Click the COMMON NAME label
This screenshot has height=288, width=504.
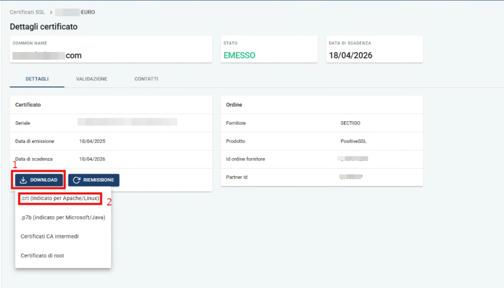(x=30, y=43)
